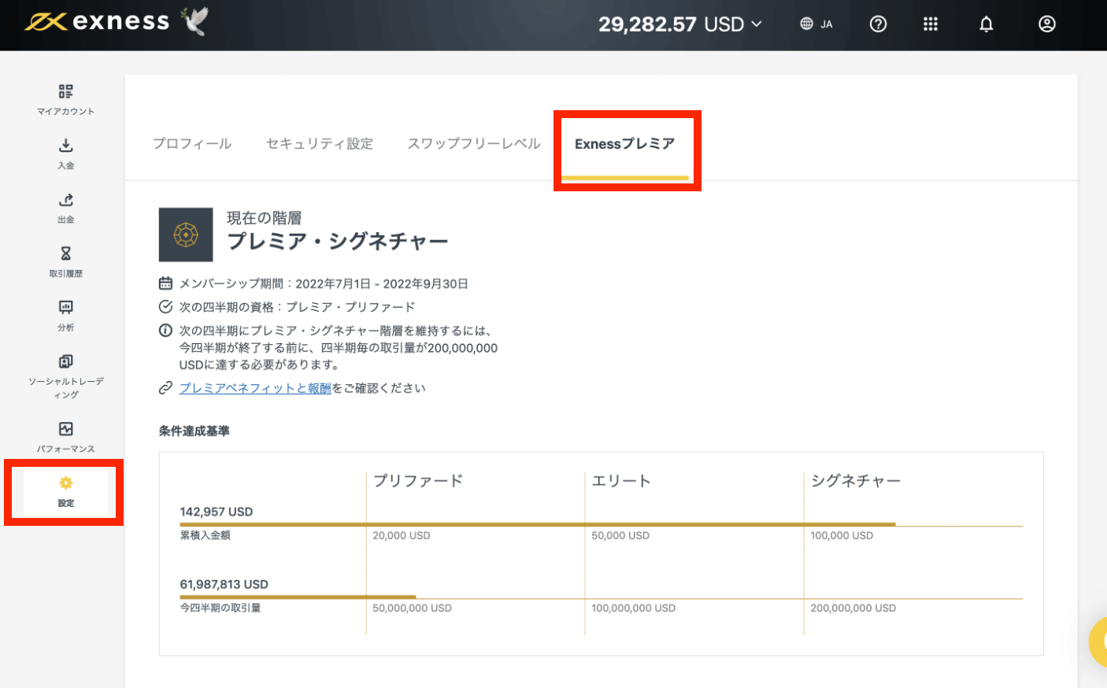
Task: Open the JA language selector
Action: 816,24
